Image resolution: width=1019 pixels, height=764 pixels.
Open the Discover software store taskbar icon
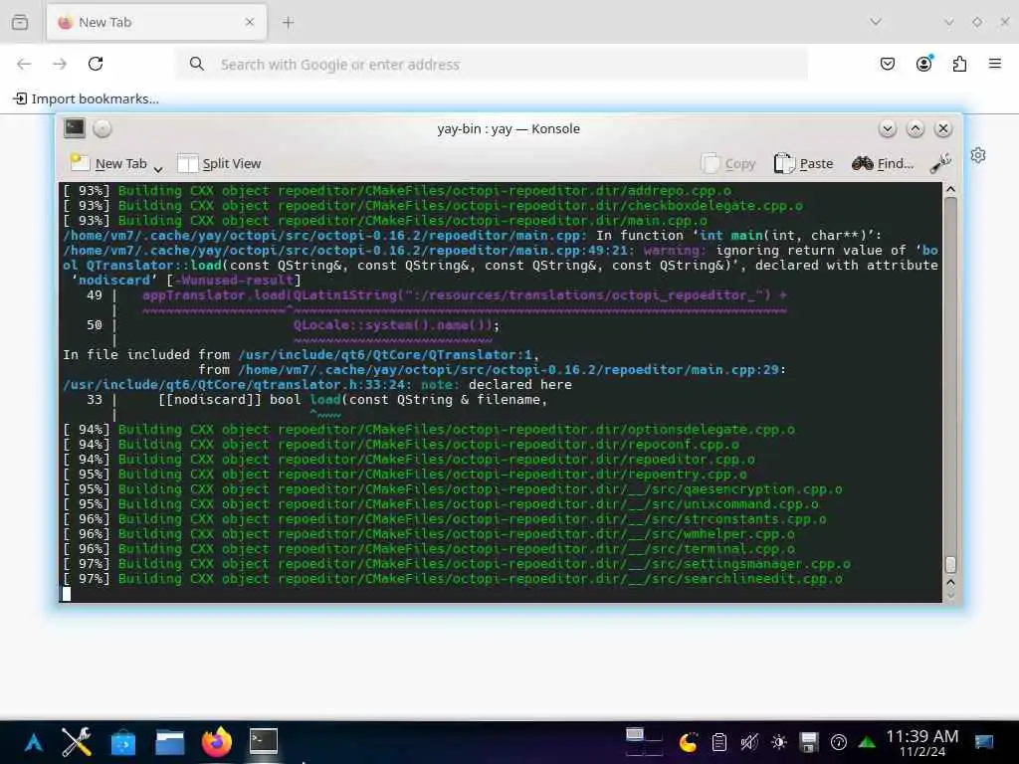(x=123, y=742)
